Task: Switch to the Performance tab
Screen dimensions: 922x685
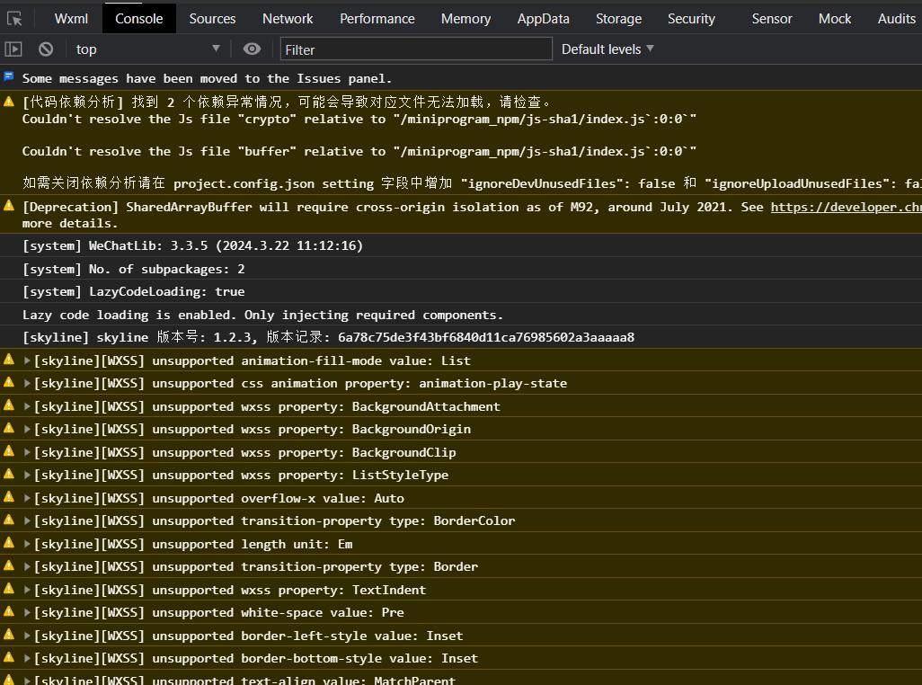Action: coord(377,19)
